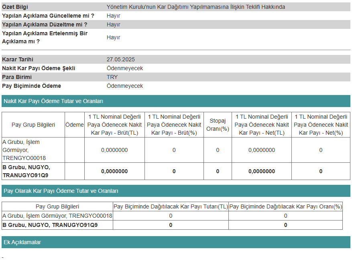Select 'B Grubu, NUGYO, TRANUGYO91Q9' in share table

click(50, 225)
